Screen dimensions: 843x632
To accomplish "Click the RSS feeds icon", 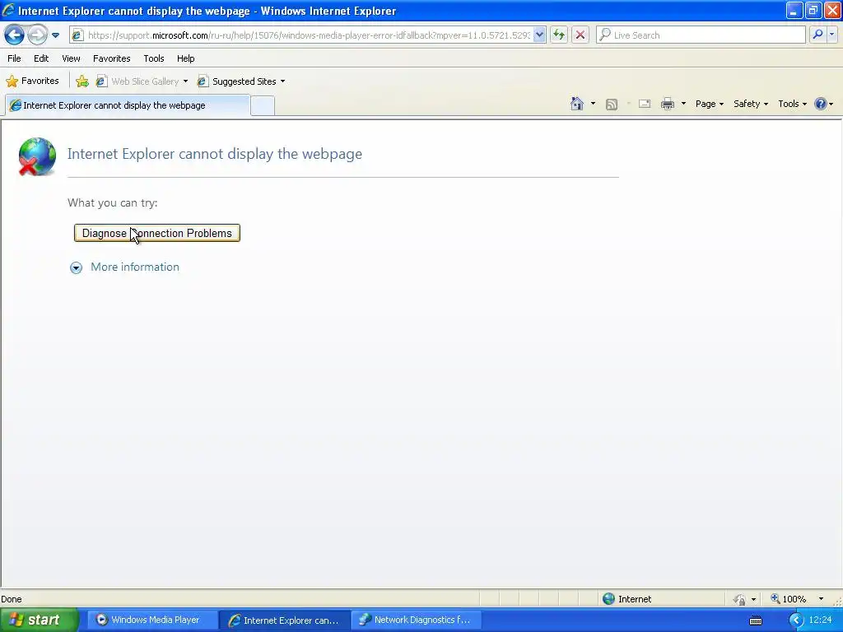I will (x=612, y=105).
